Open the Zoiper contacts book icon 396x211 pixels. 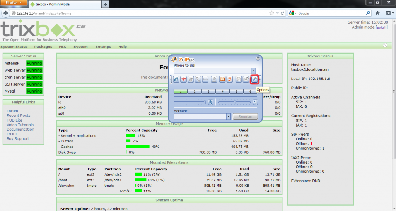222,79
